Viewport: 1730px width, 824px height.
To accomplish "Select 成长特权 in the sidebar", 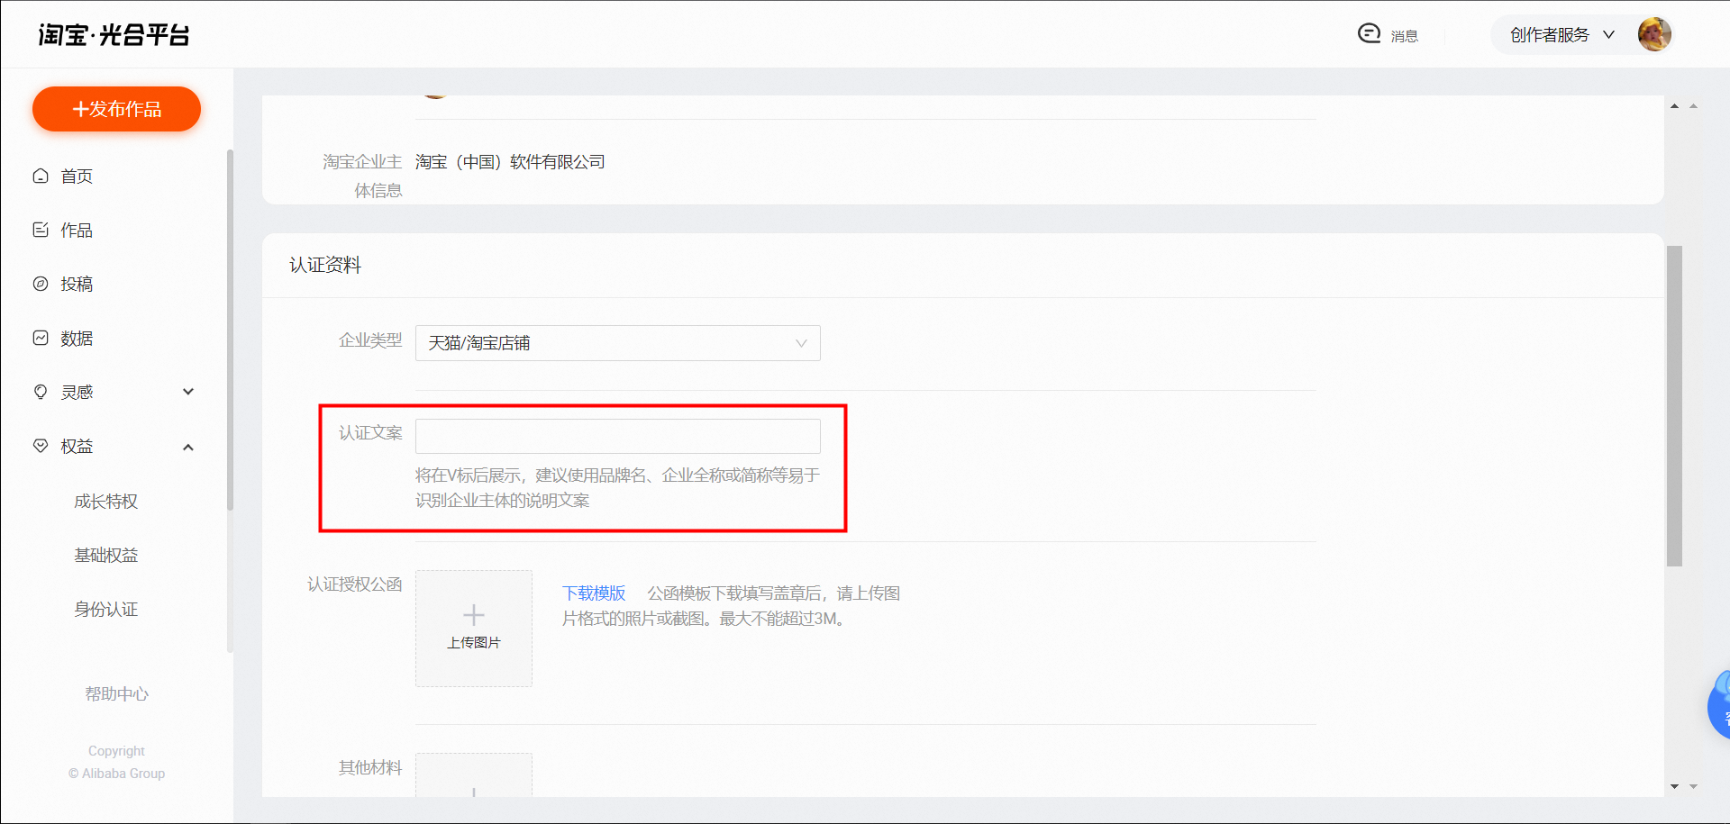I will [x=106, y=502].
